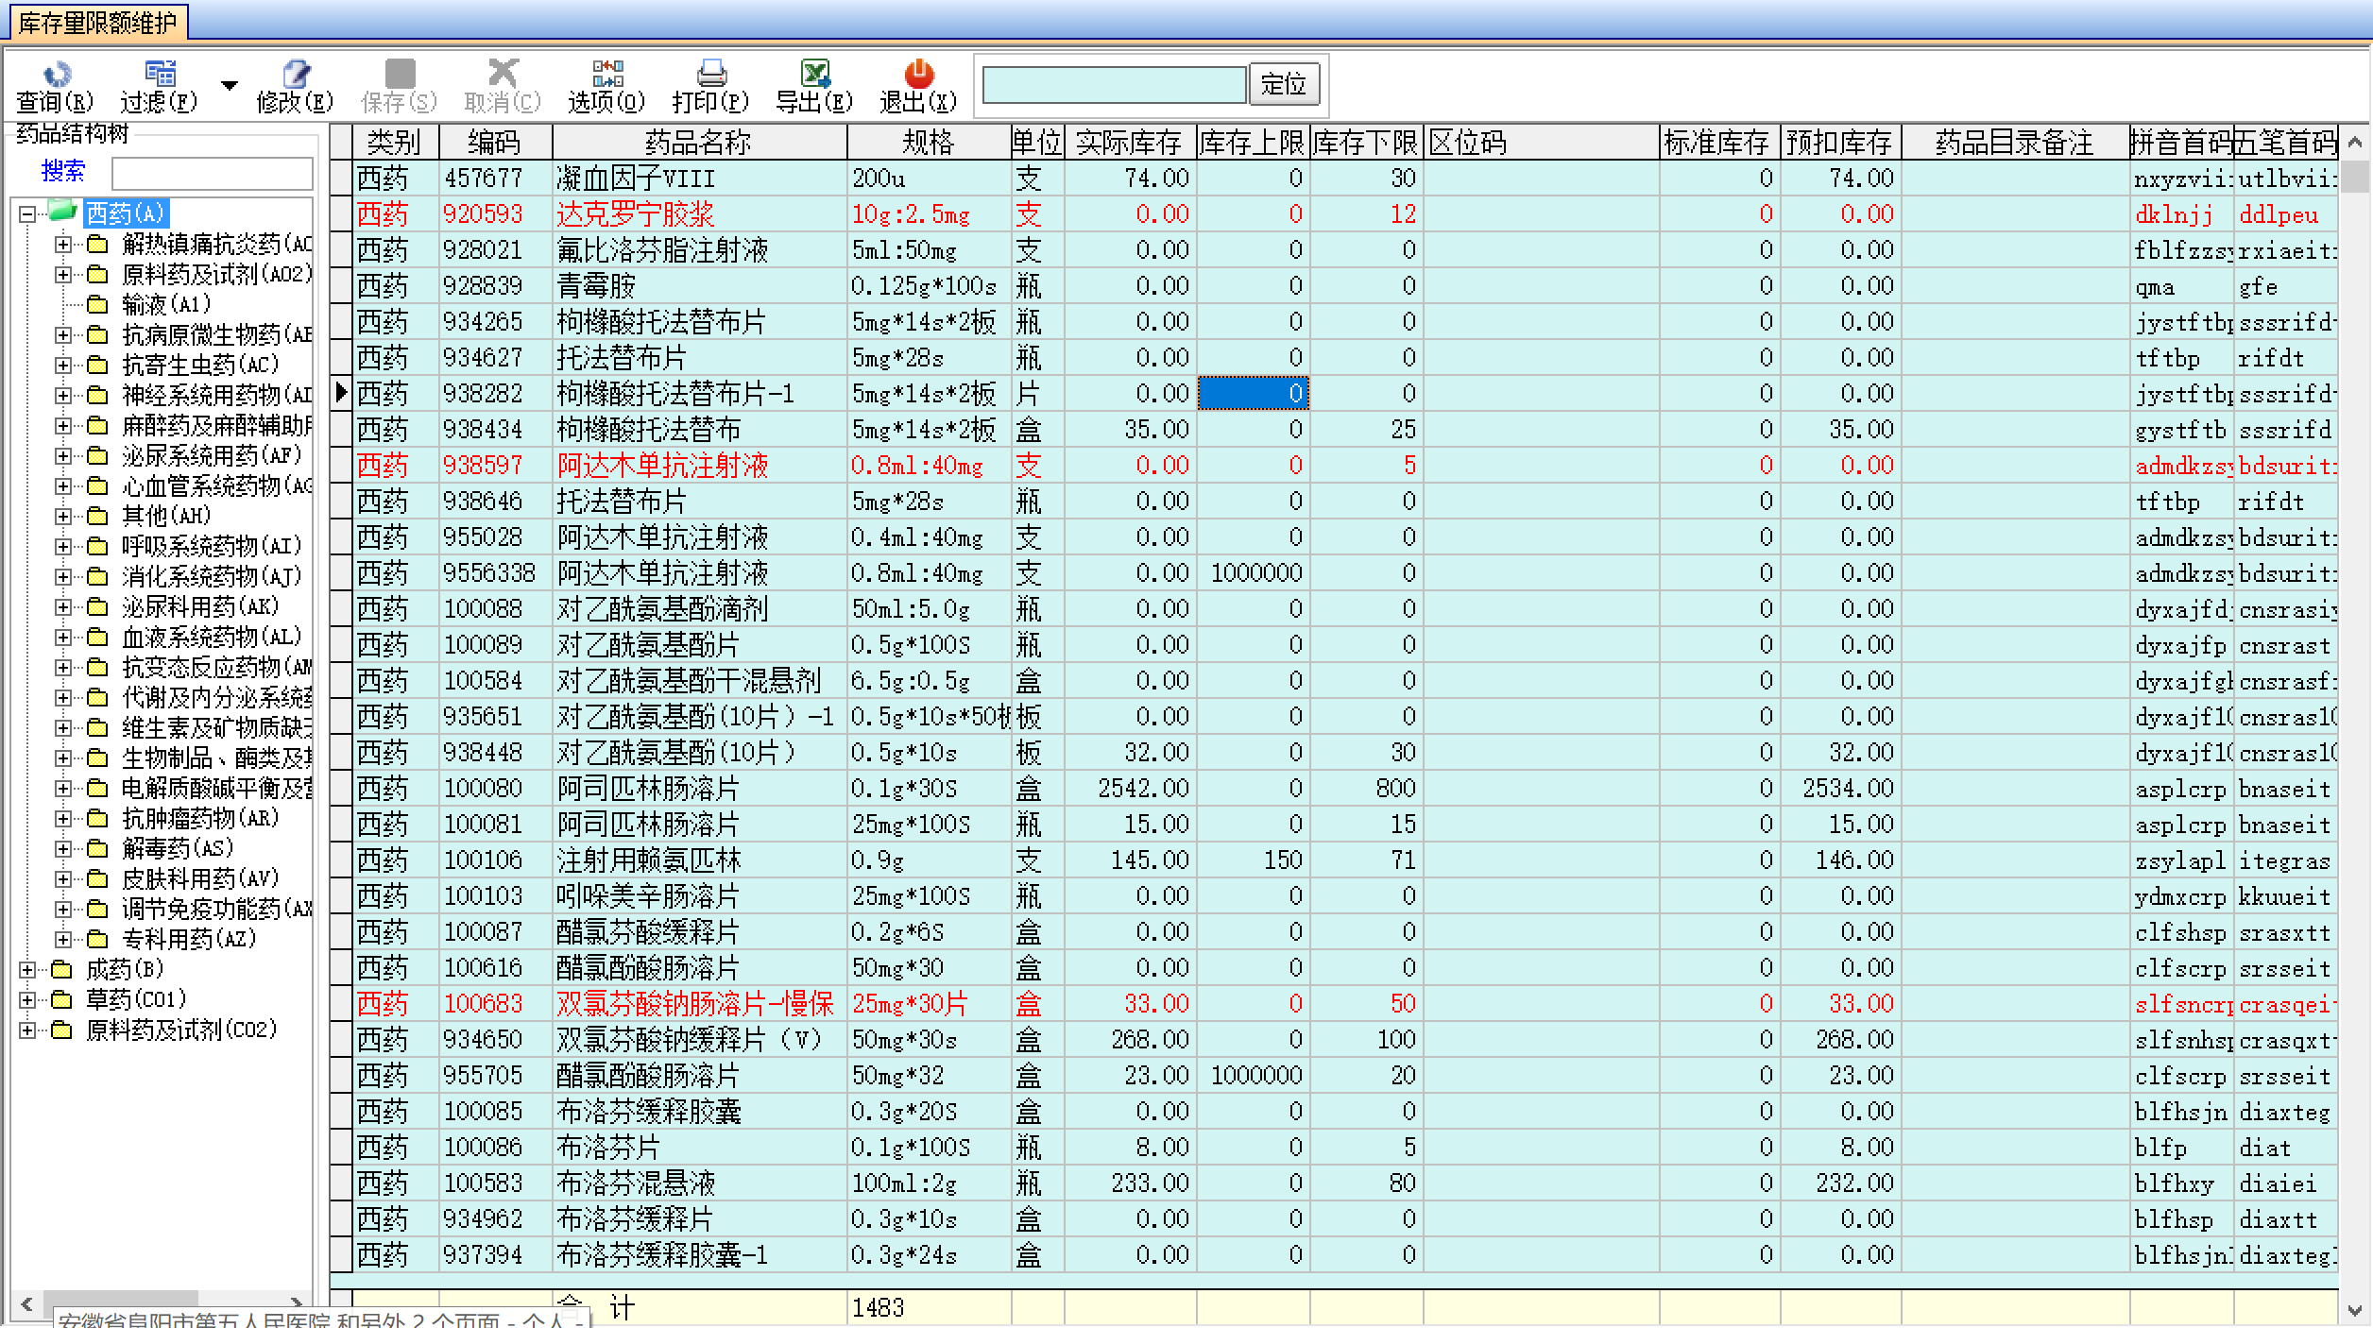
Task: Expand 抗肿瘤药物(AR) tree node
Action: (62, 819)
